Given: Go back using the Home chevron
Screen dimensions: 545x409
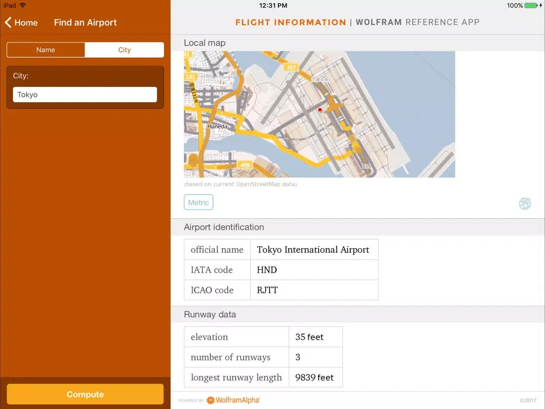Looking at the screenshot, I should click(x=21, y=23).
